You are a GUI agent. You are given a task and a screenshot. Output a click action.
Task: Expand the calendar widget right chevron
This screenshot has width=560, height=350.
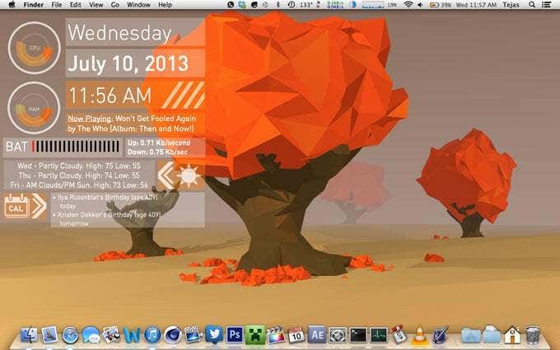pos(39,206)
